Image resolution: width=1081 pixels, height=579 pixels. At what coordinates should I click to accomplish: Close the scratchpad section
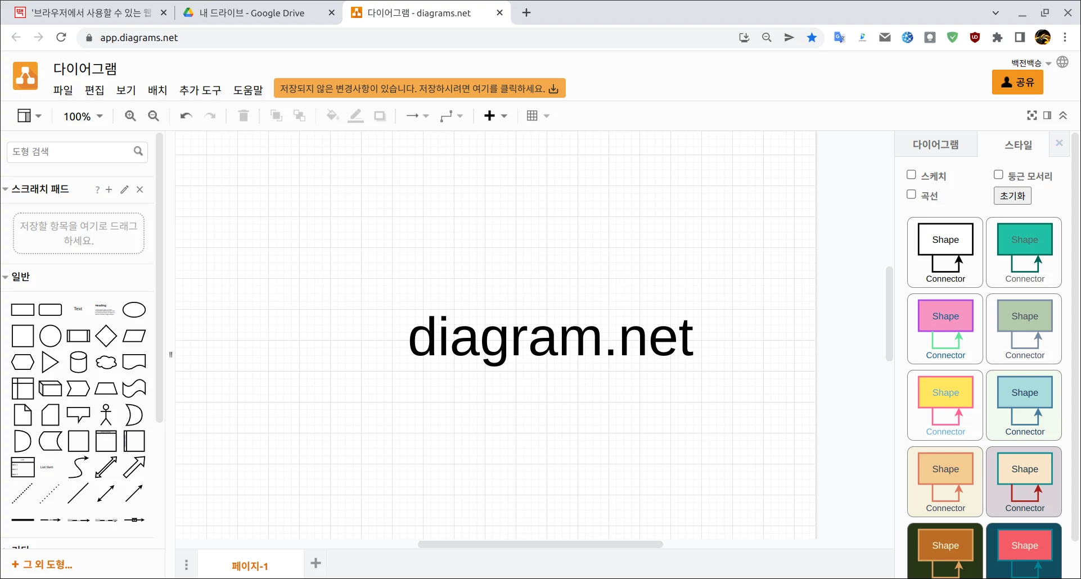coord(140,189)
